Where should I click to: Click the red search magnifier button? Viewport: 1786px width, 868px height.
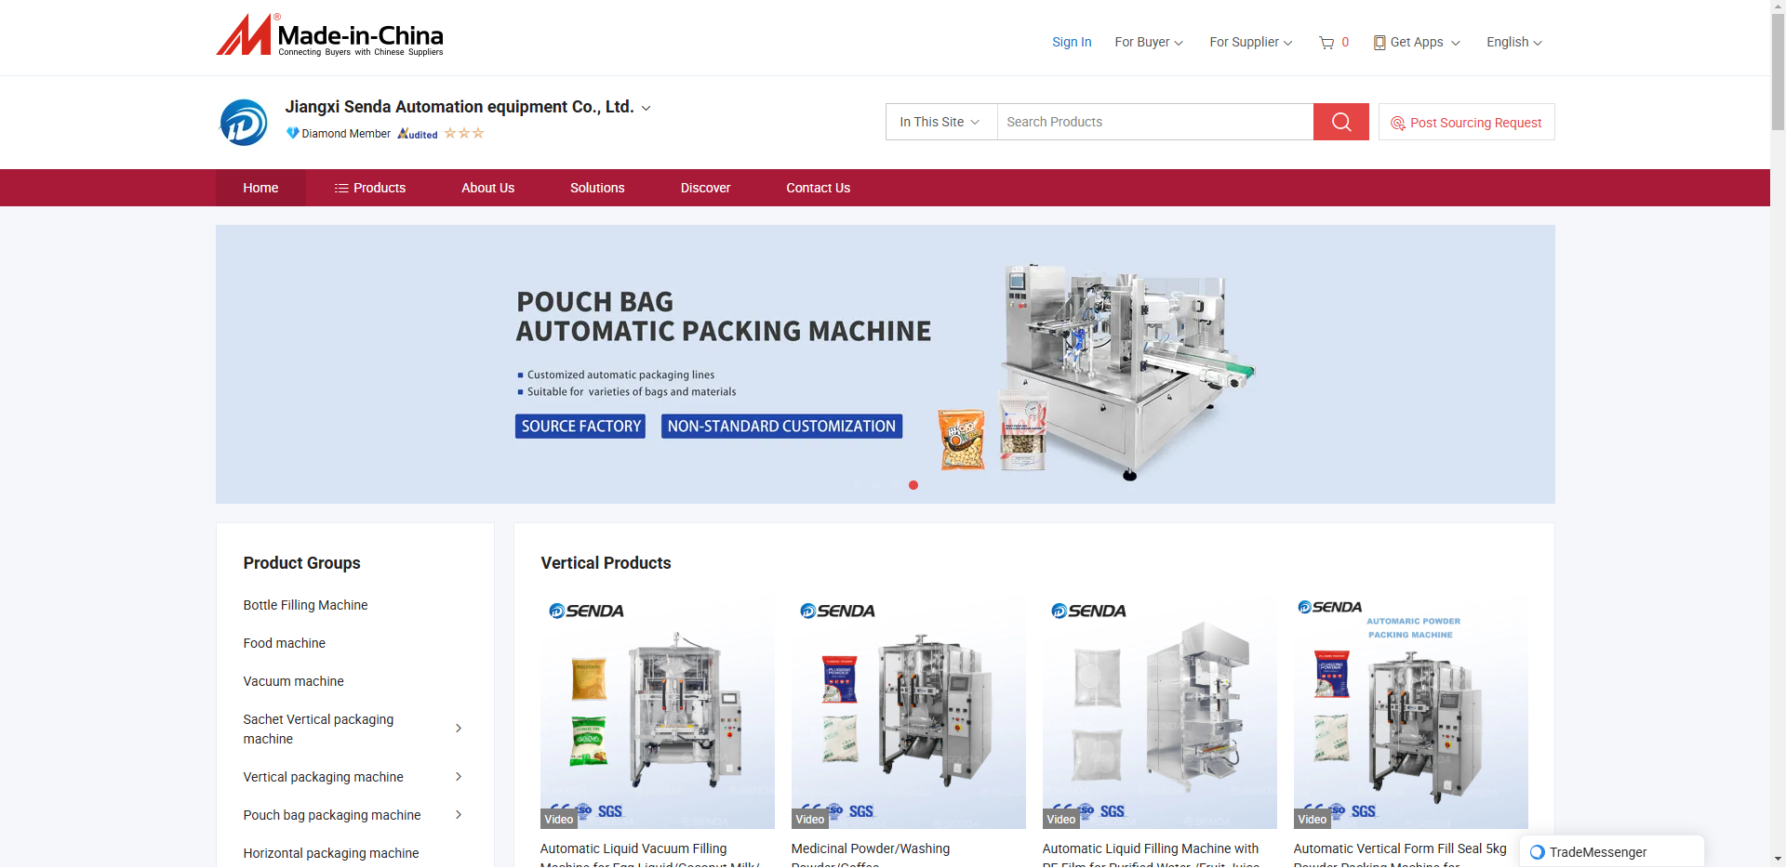click(1340, 122)
